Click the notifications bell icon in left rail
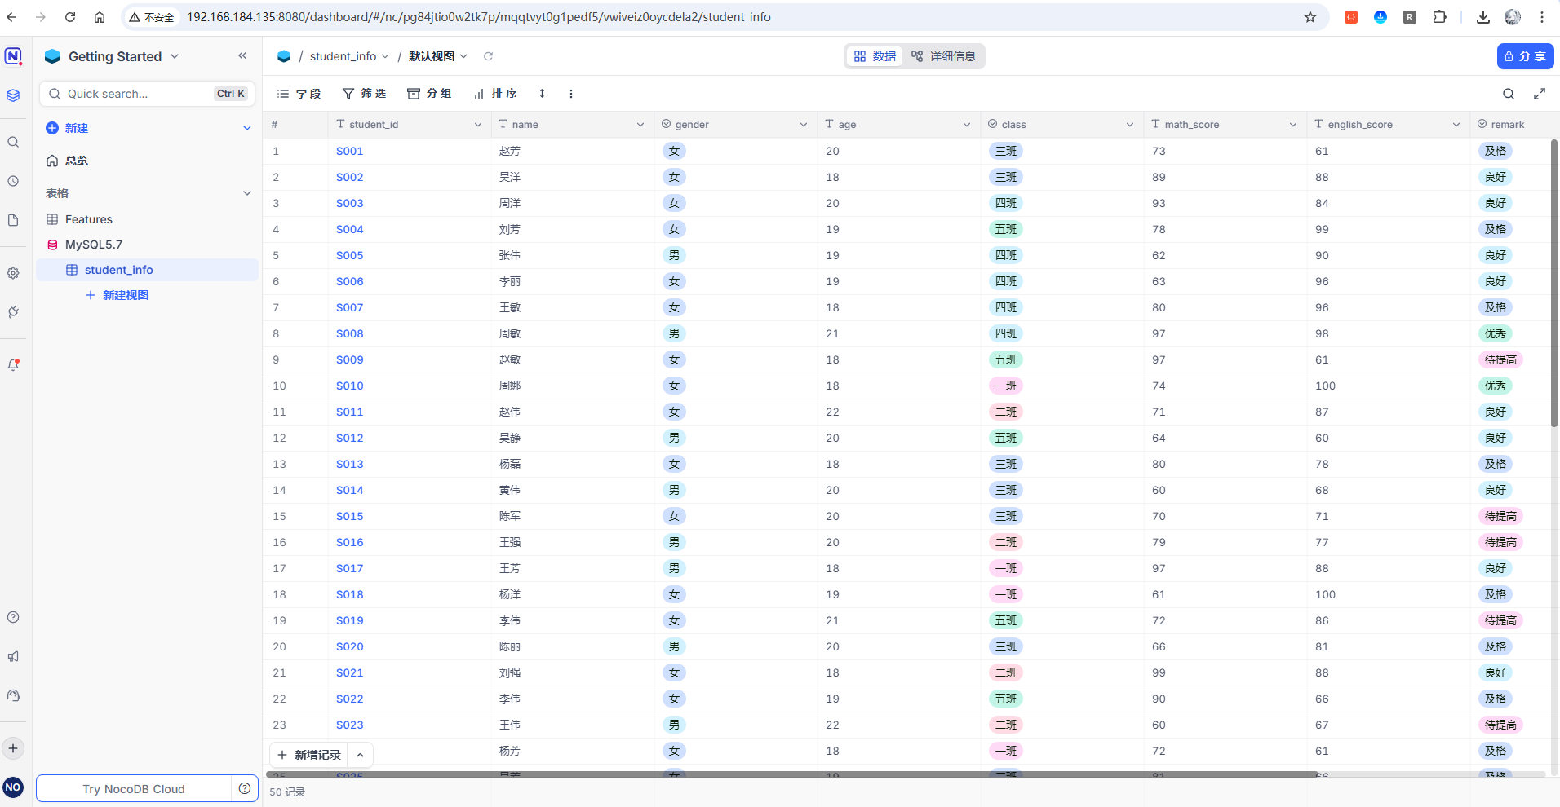 pyautogui.click(x=13, y=364)
